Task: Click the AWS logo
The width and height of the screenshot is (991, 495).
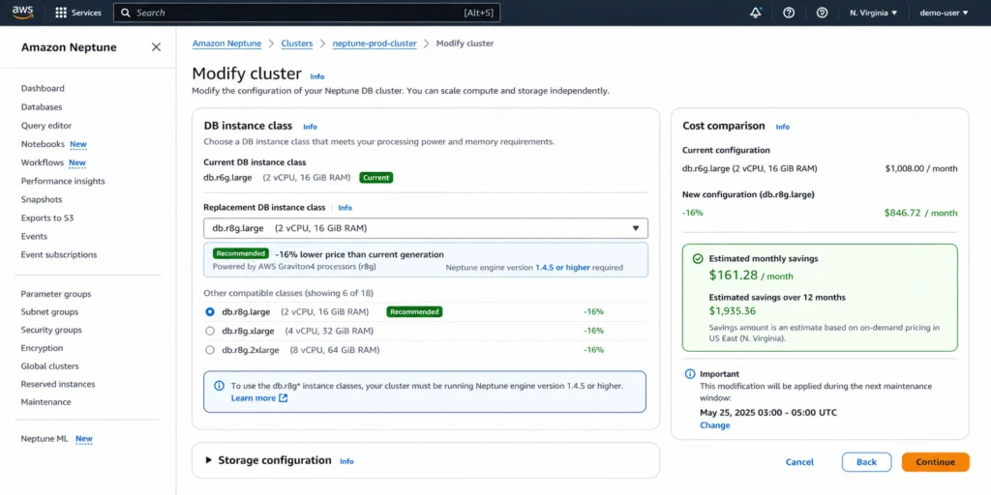Action: 22,13
